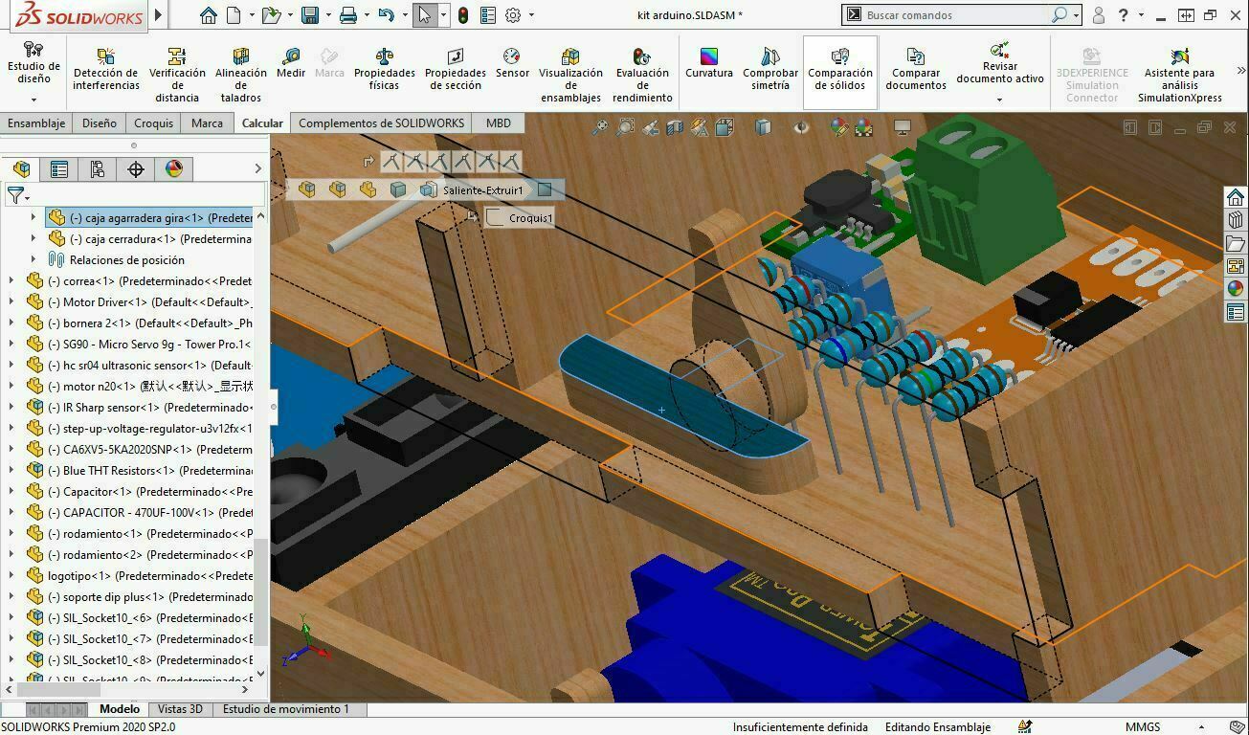1249x735 pixels.
Task: Open Appearances color ball in task pane
Action: 1235,289
